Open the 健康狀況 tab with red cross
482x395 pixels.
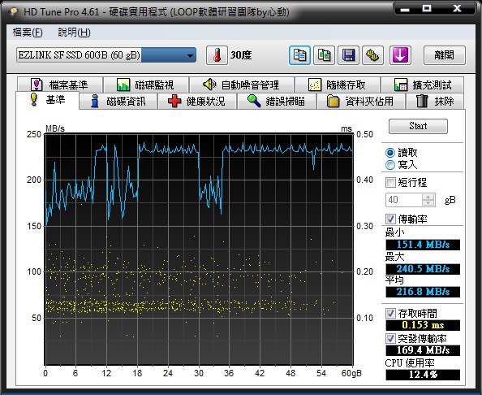click(197, 101)
